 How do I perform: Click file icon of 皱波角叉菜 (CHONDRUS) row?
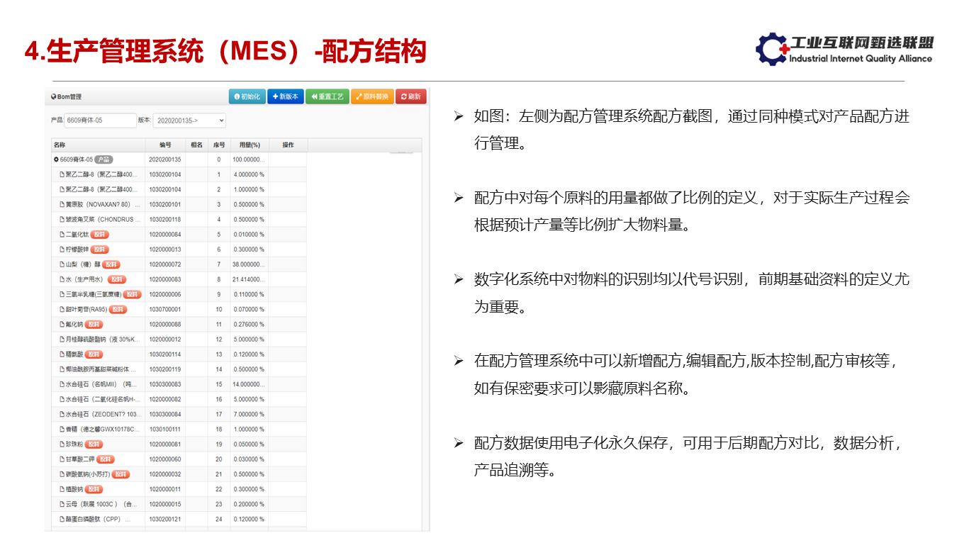coord(62,220)
